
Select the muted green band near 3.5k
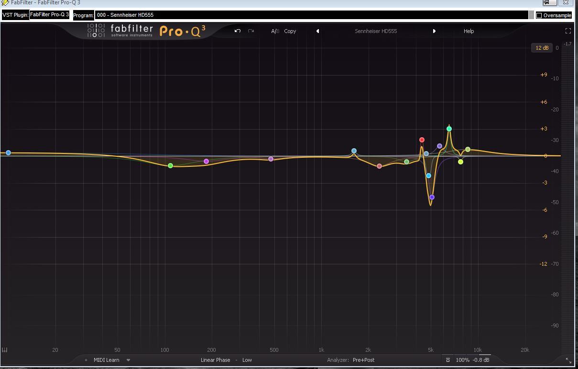[406, 162]
